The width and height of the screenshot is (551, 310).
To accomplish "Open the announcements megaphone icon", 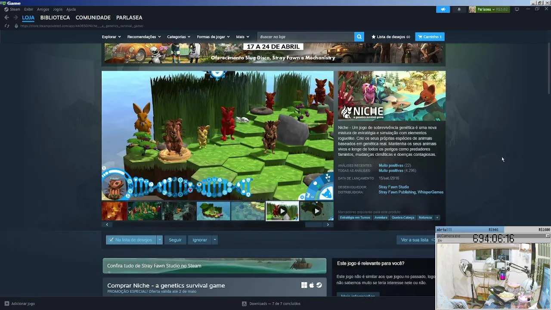I will [443, 9].
